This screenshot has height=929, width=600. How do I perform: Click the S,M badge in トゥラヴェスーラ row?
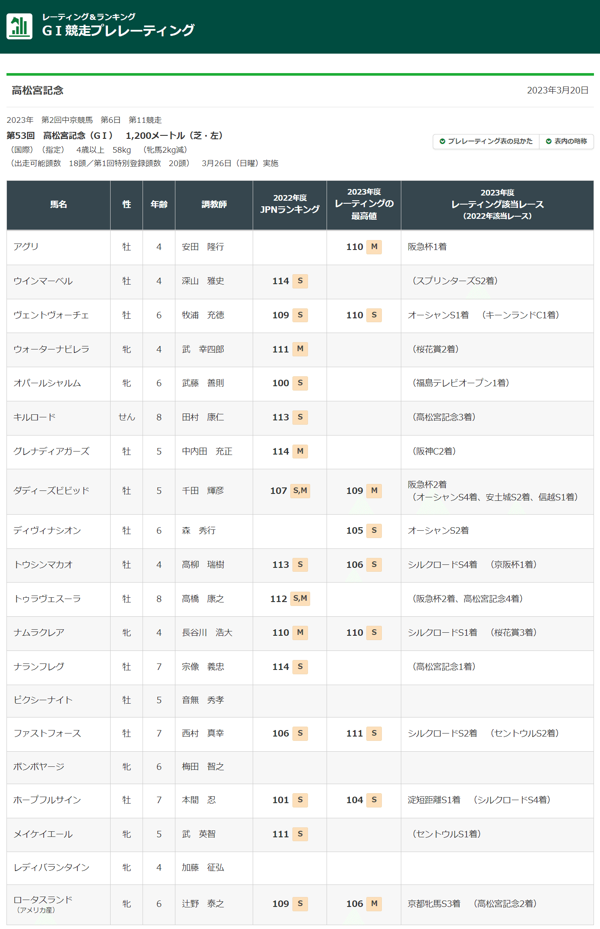click(300, 598)
